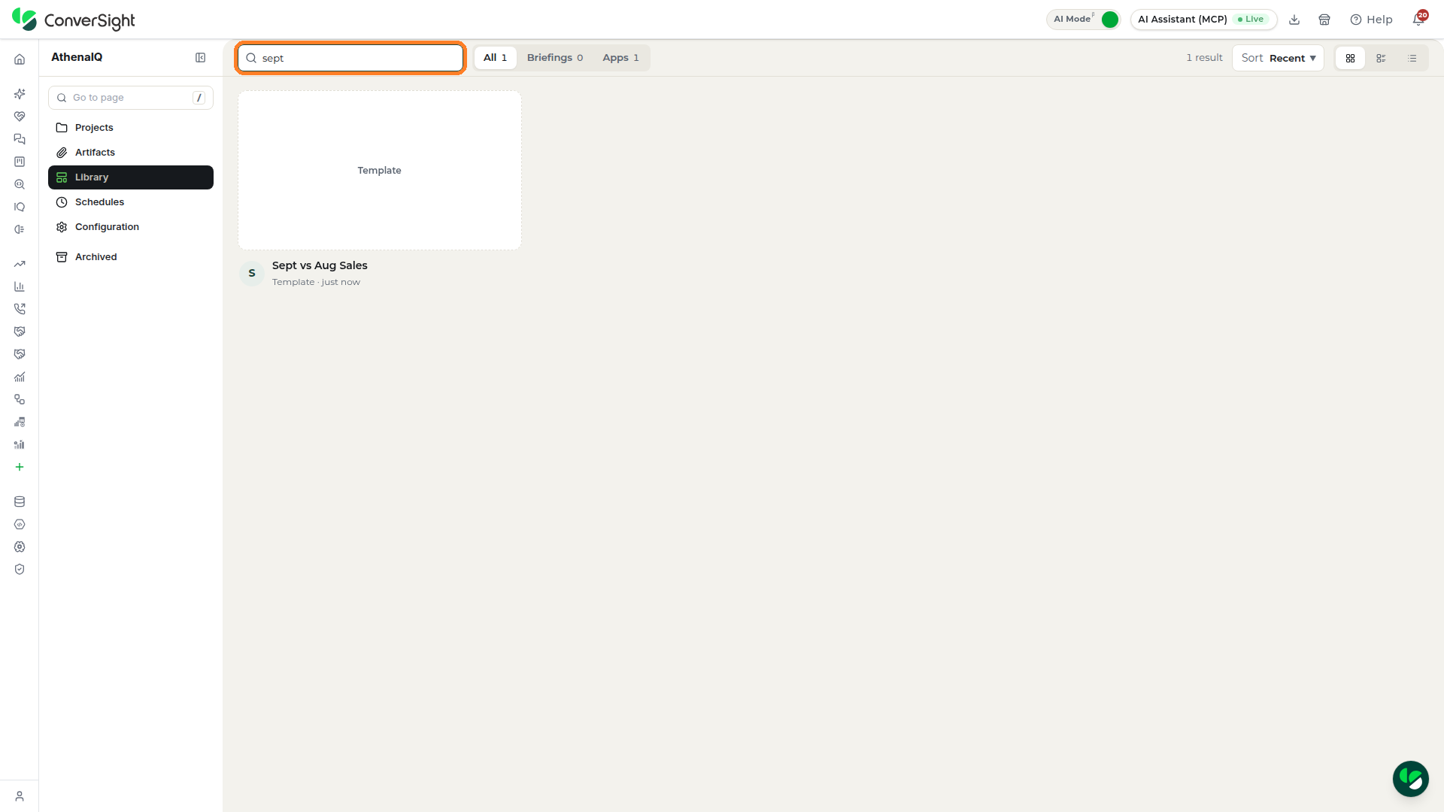The height and width of the screenshot is (812, 1444).
Task: Select the Apps 1 filter tab
Action: 620,58
